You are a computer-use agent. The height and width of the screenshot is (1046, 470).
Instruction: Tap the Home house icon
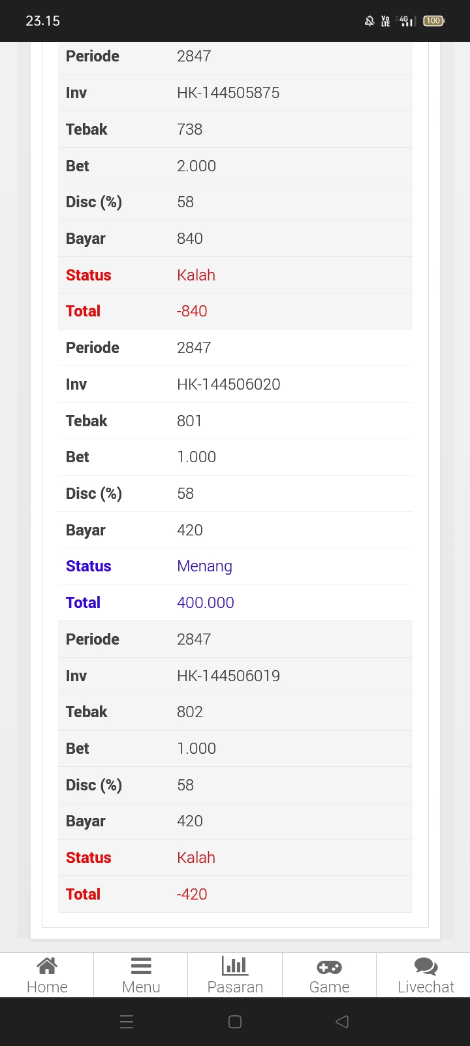click(x=47, y=966)
